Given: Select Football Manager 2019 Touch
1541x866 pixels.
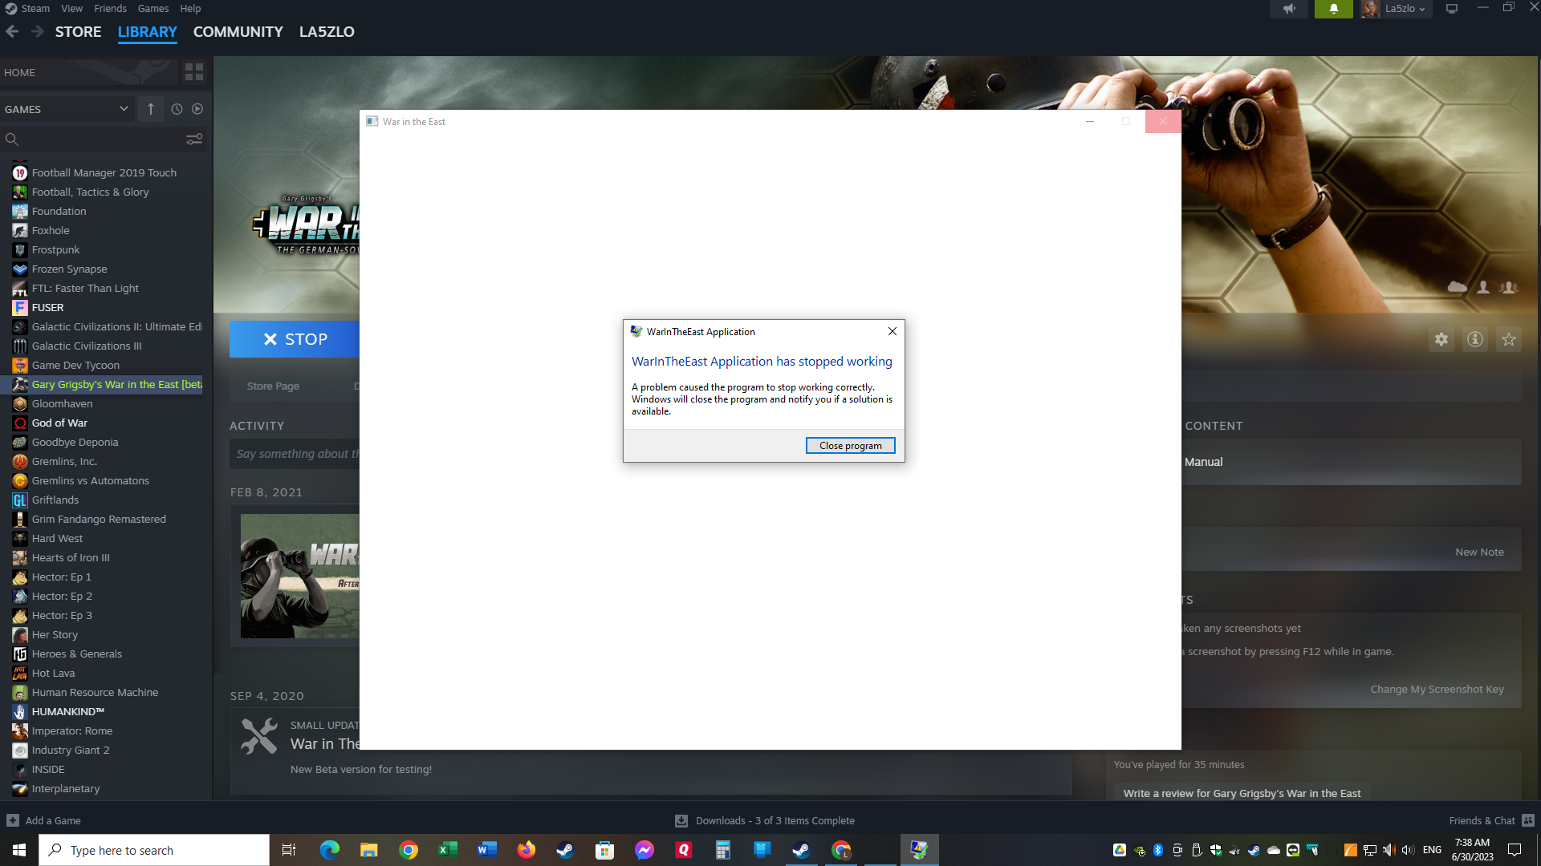Looking at the screenshot, I should click(x=104, y=173).
